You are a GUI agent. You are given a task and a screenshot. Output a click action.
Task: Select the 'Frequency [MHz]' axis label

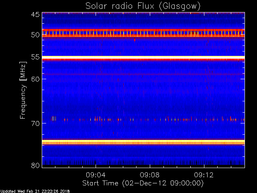coord(23,90)
